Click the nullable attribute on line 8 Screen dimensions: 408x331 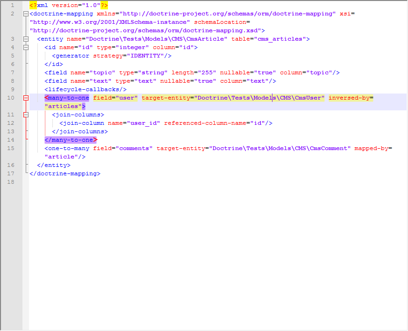pyautogui.click(x=175, y=81)
